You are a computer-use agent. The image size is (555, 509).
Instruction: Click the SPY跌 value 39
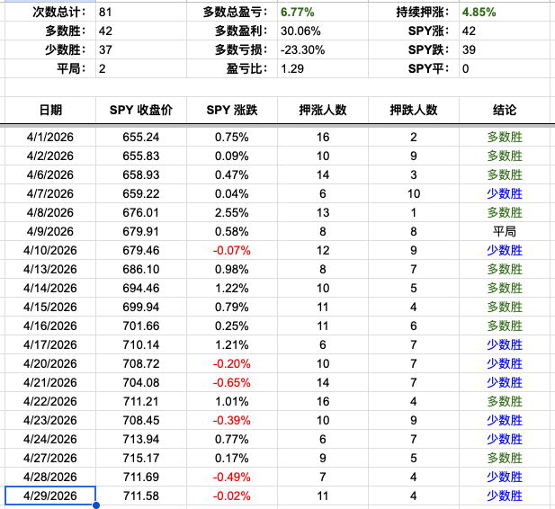click(505, 49)
